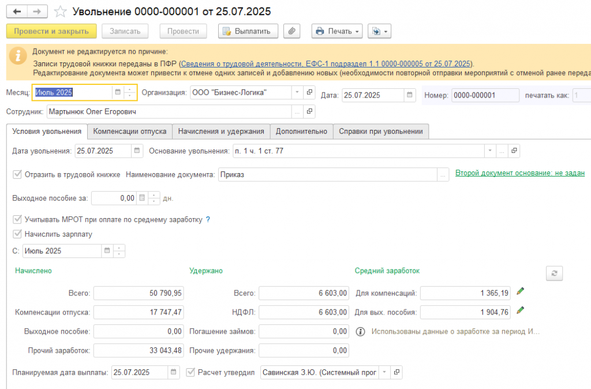Click the Записать button
This screenshot has width=591, height=389.
click(125, 31)
